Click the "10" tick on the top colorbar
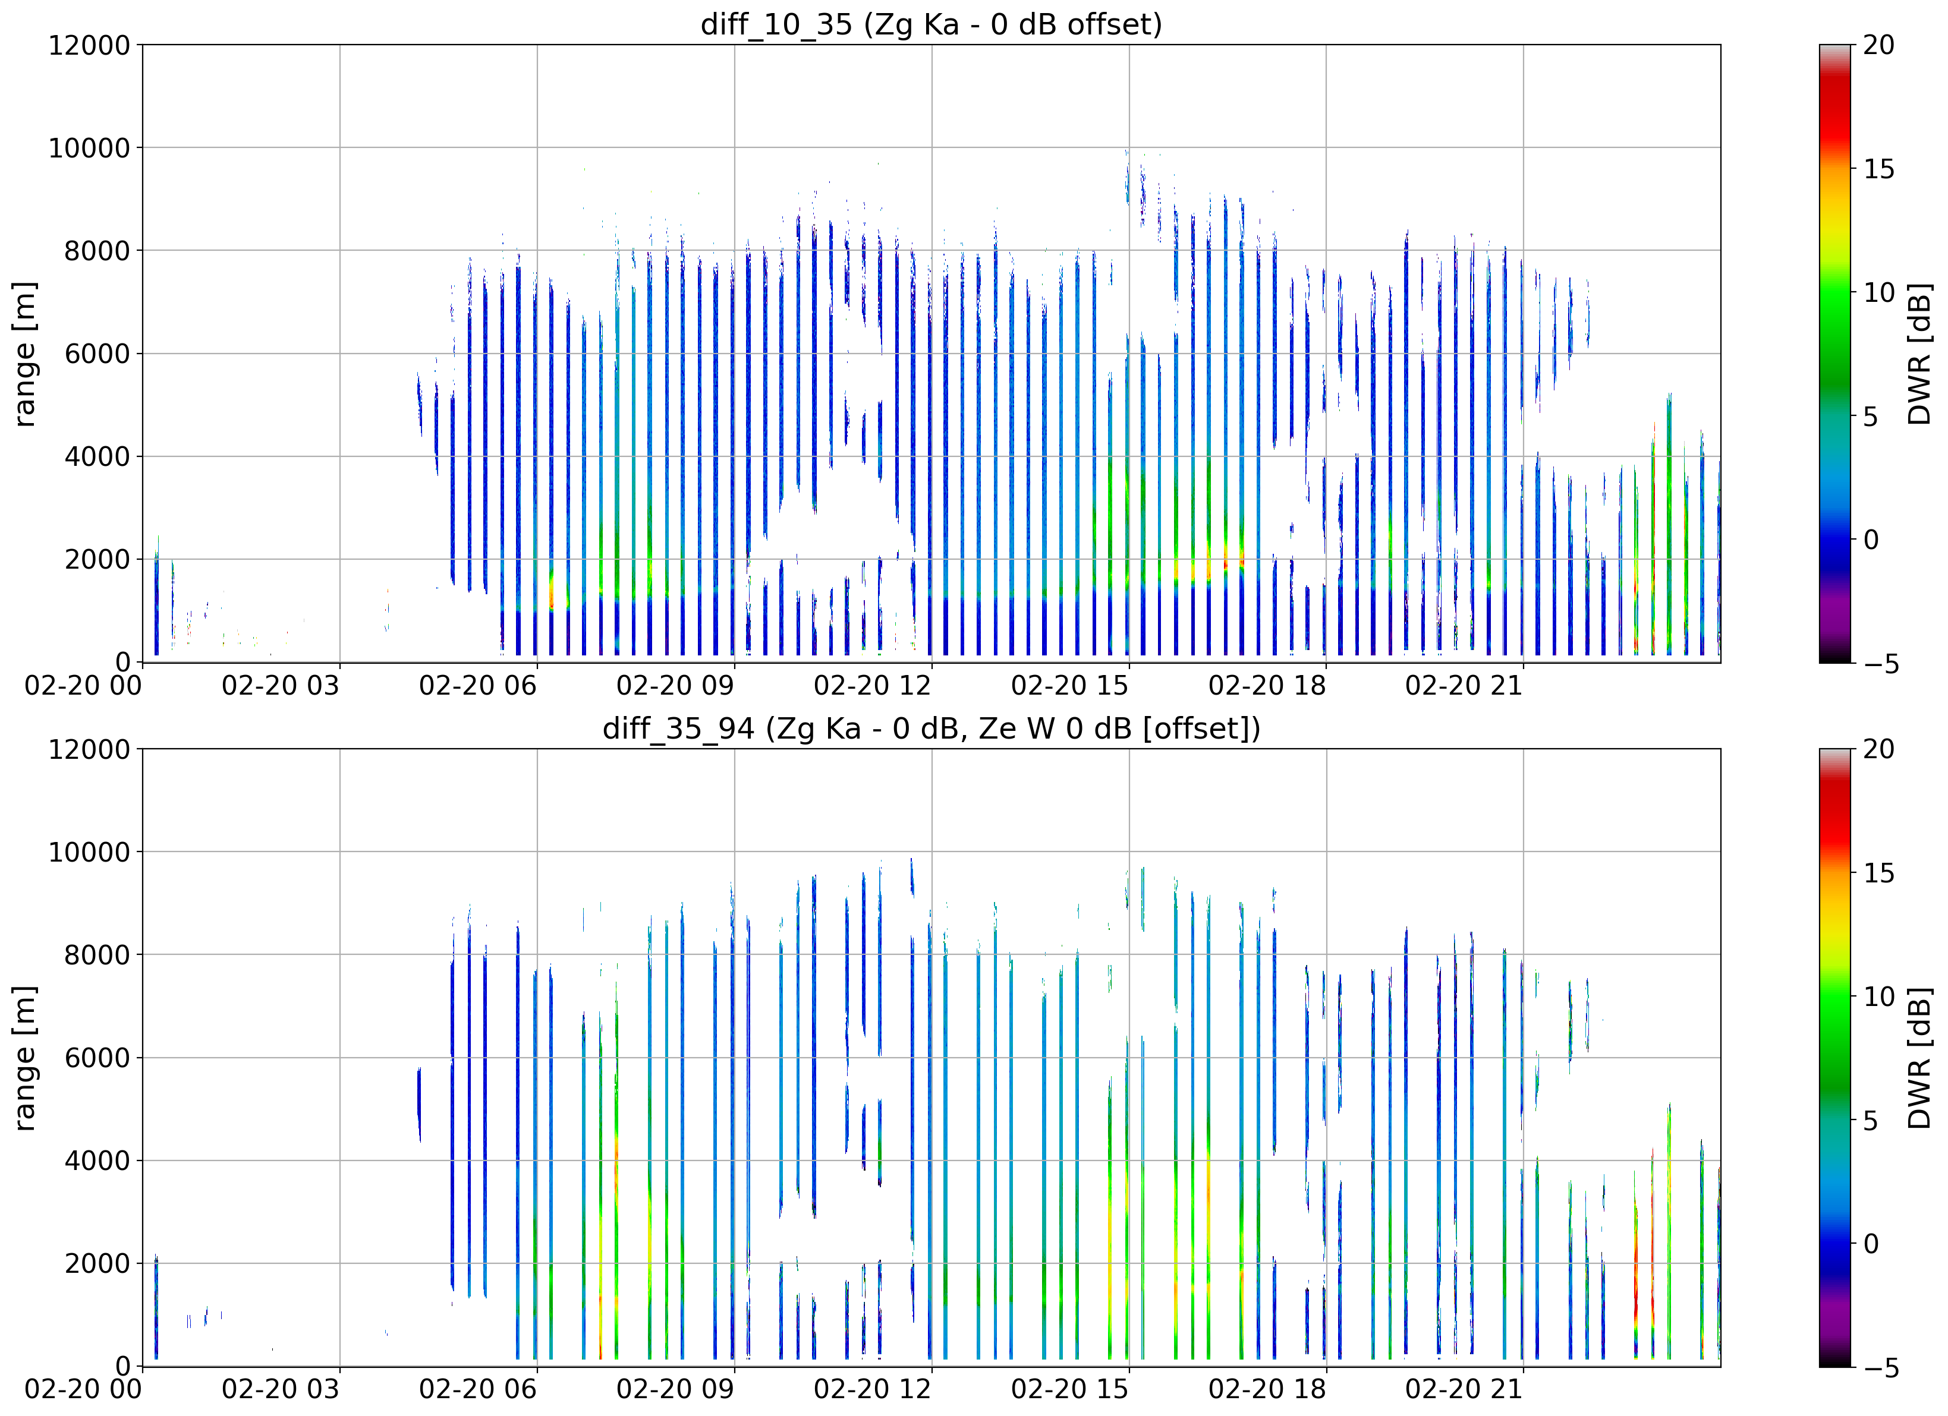Viewport: 1948px width, 1416px height. [1879, 292]
